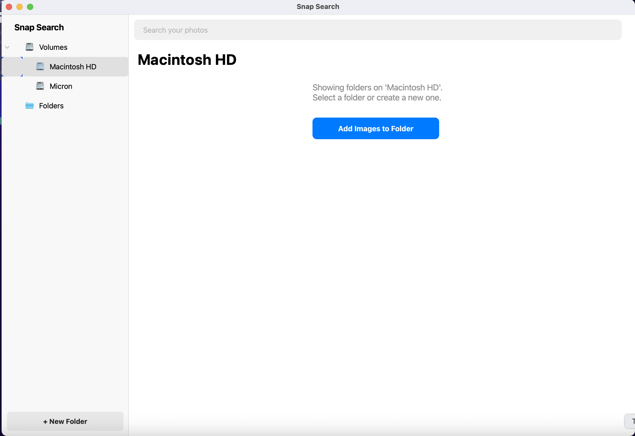The height and width of the screenshot is (436, 635).
Task: Select the Volumes label in sidebar
Action: point(53,47)
